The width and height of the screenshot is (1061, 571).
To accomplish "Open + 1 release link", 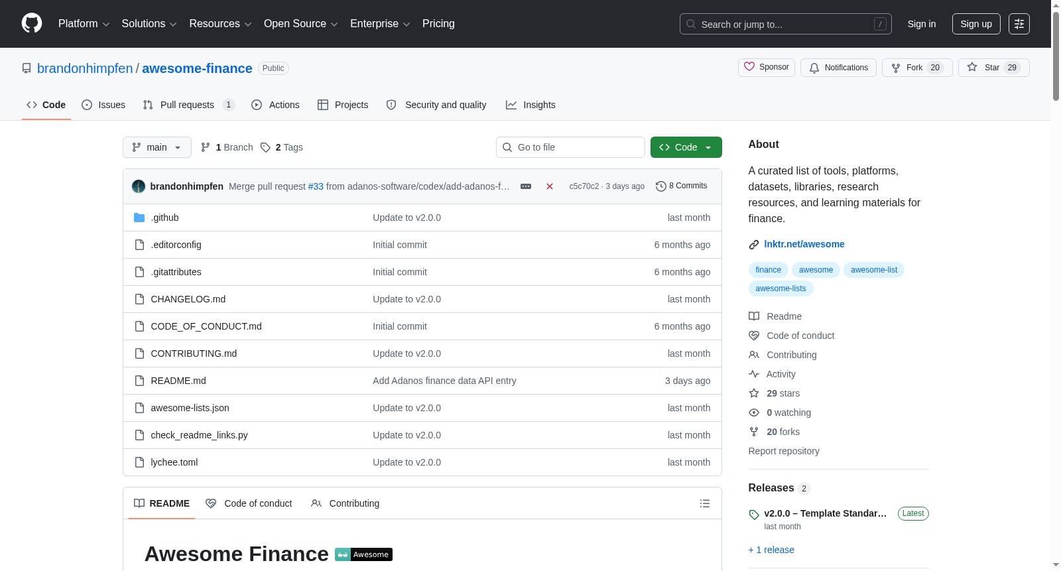I will coord(771,550).
